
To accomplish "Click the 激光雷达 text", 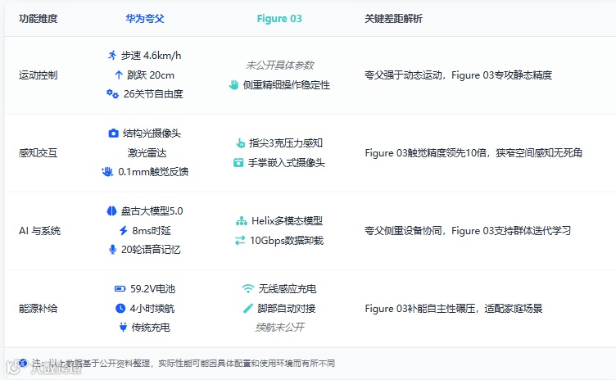I will point(147,153).
